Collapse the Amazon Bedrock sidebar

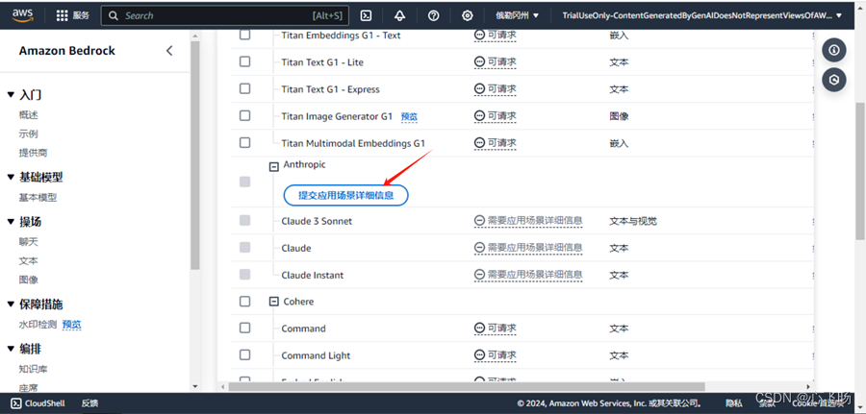pos(169,51)
